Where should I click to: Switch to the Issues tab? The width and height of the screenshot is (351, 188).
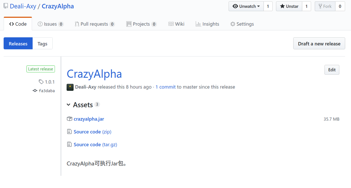coord(50,24)
